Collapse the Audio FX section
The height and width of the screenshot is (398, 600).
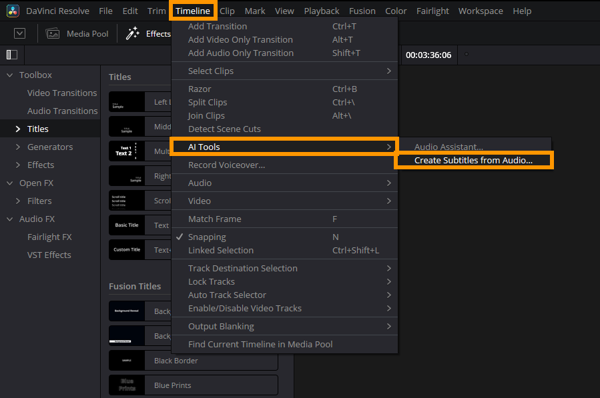tap(10, 219)
